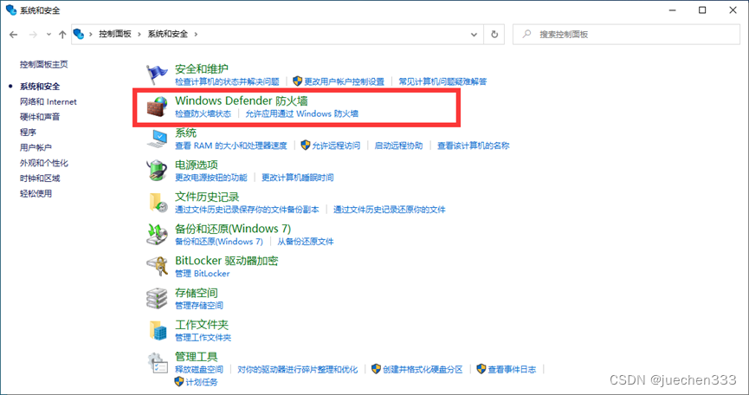749x395 pixels.
Task: Click 管理存储空间 link
Action: 199,306
